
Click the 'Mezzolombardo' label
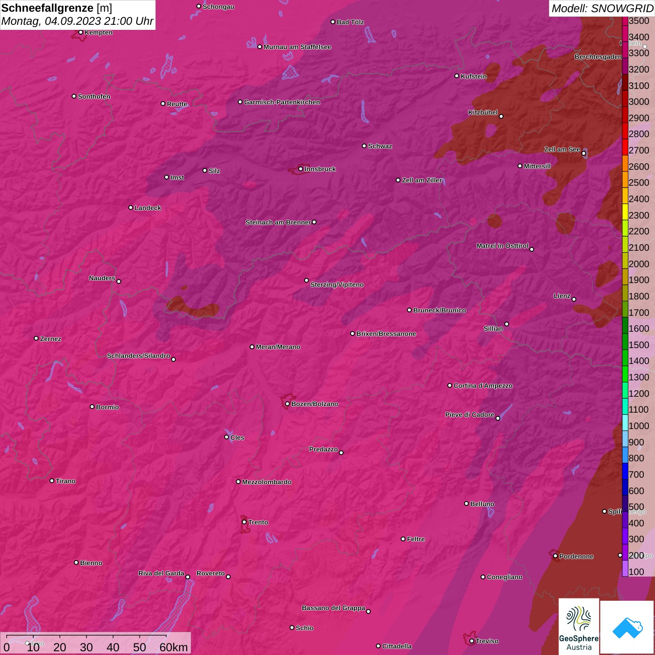[x=267, y=482]
